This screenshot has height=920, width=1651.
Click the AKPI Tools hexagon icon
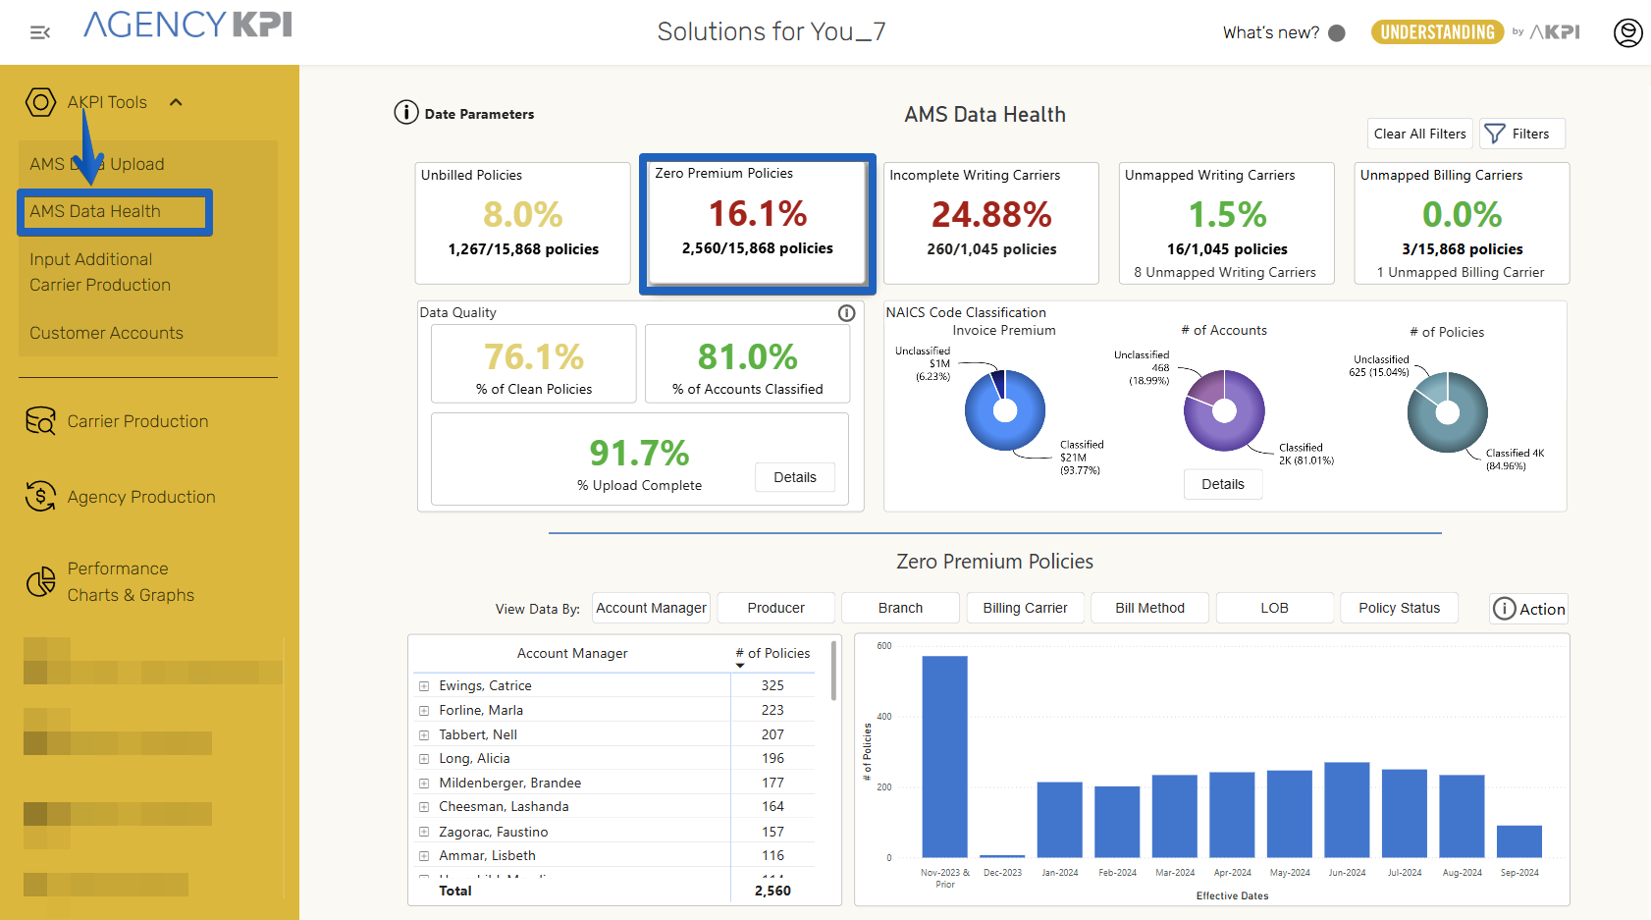pos(40,102)
